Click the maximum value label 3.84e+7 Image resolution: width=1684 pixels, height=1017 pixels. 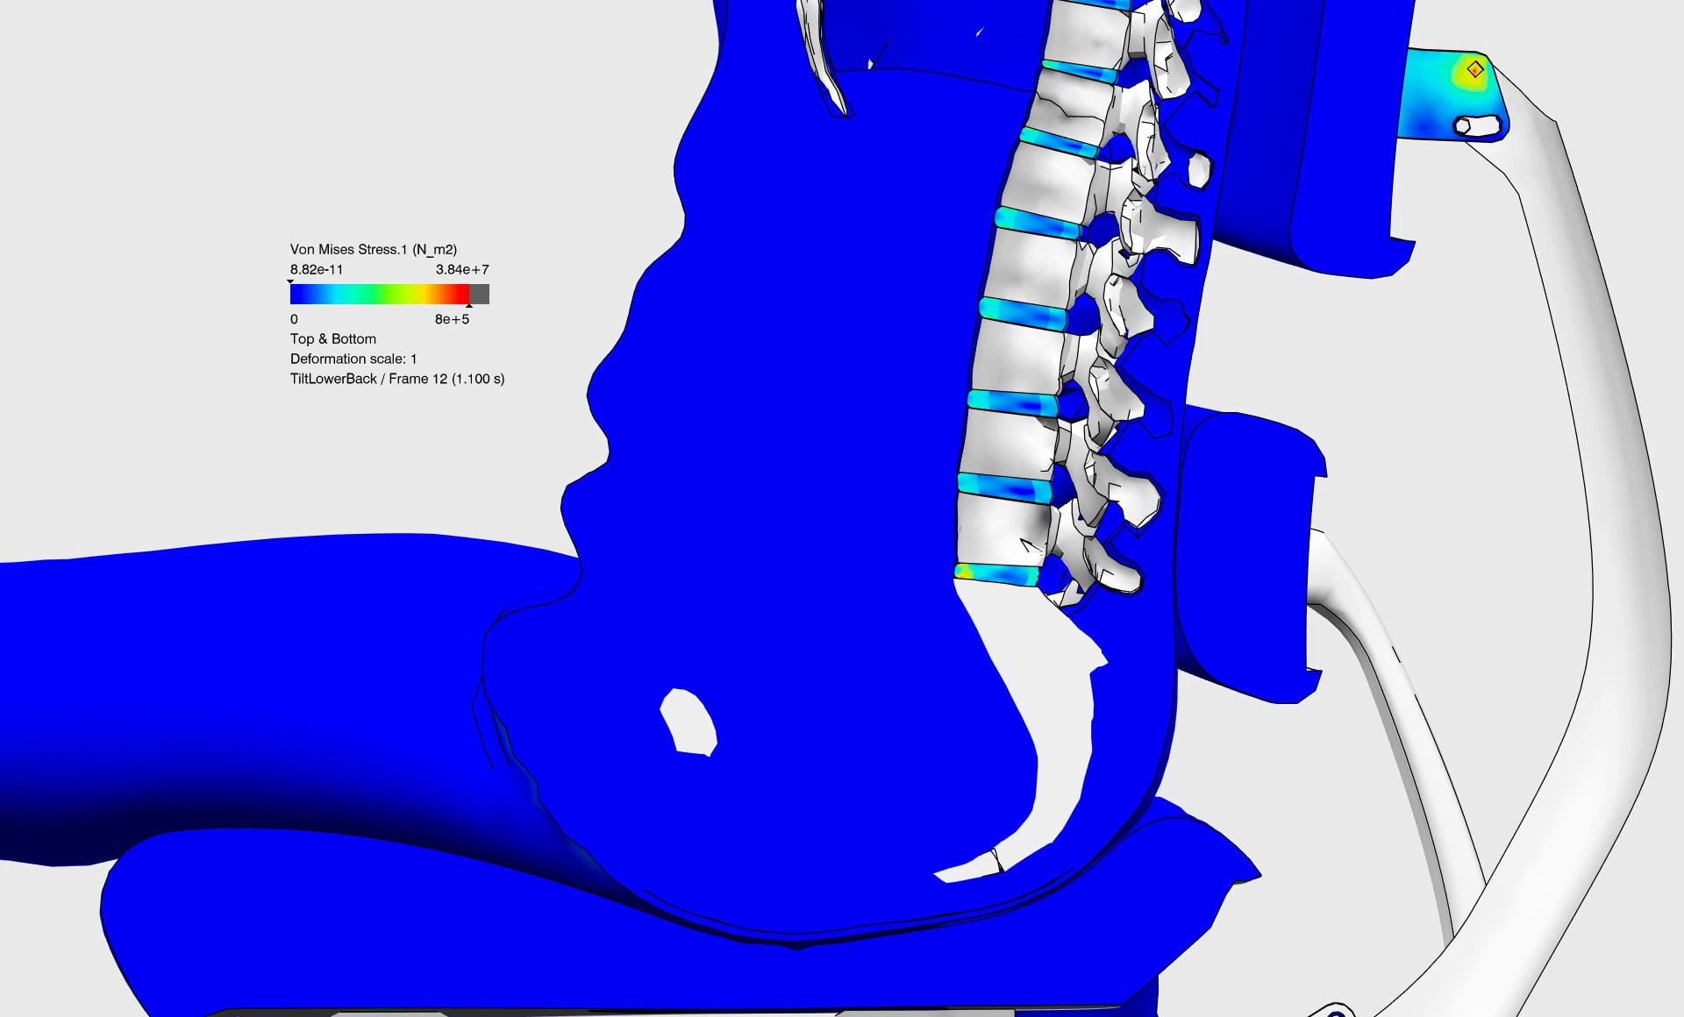pos(460,270)
